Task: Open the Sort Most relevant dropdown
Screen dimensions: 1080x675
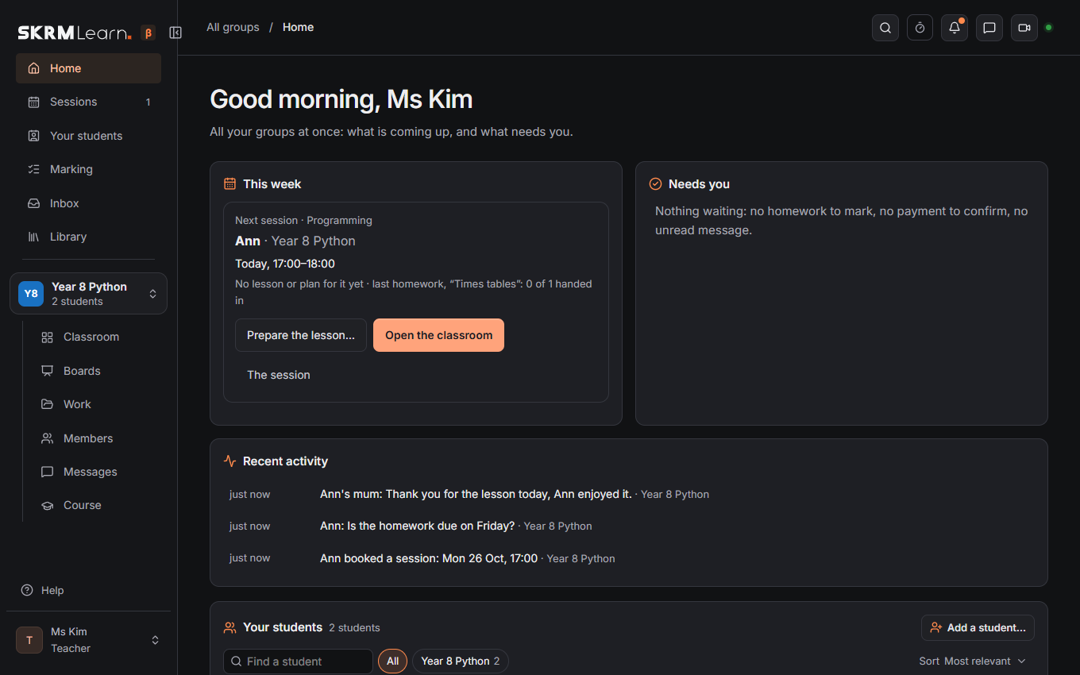Action: (x=973, y=661)
